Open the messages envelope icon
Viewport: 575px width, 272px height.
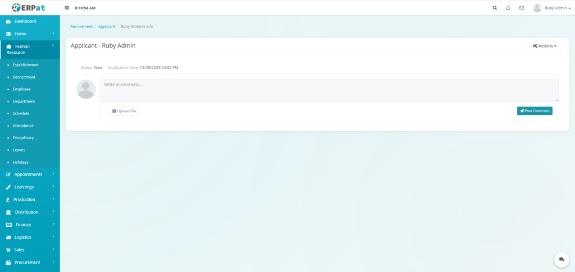pos(522,8)
